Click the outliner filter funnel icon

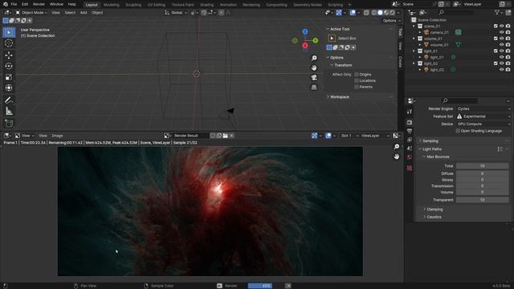[x=497, y=13]
